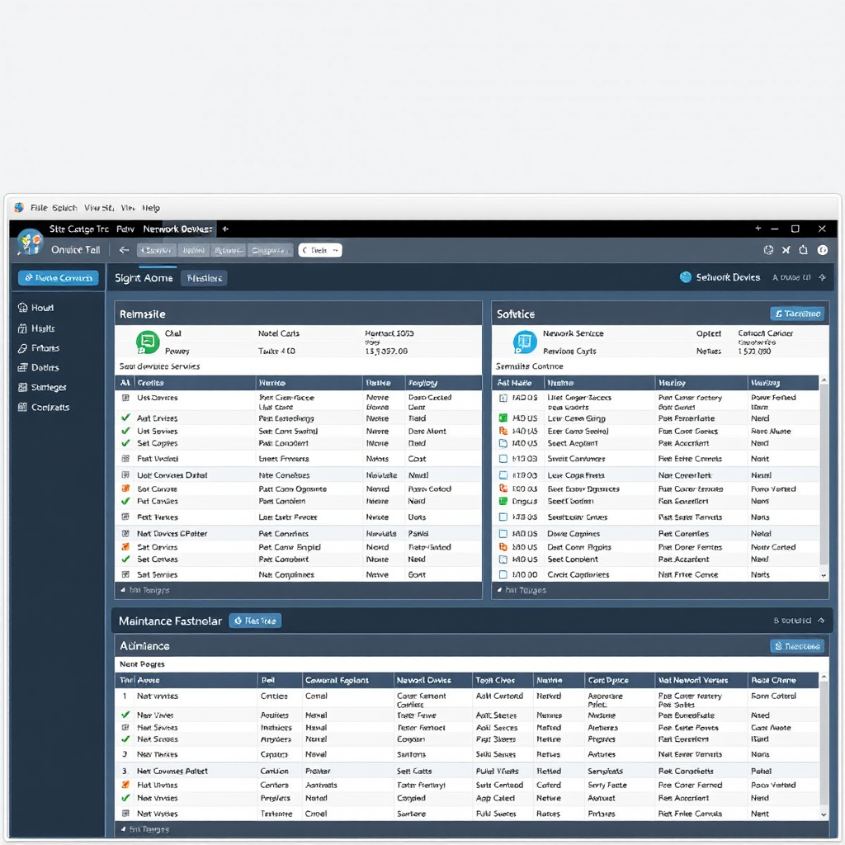Screen dimensions: 845x845
Task: Expand Tol Tonigrs under the Auinfence table
Action: [x=145, y=829]
